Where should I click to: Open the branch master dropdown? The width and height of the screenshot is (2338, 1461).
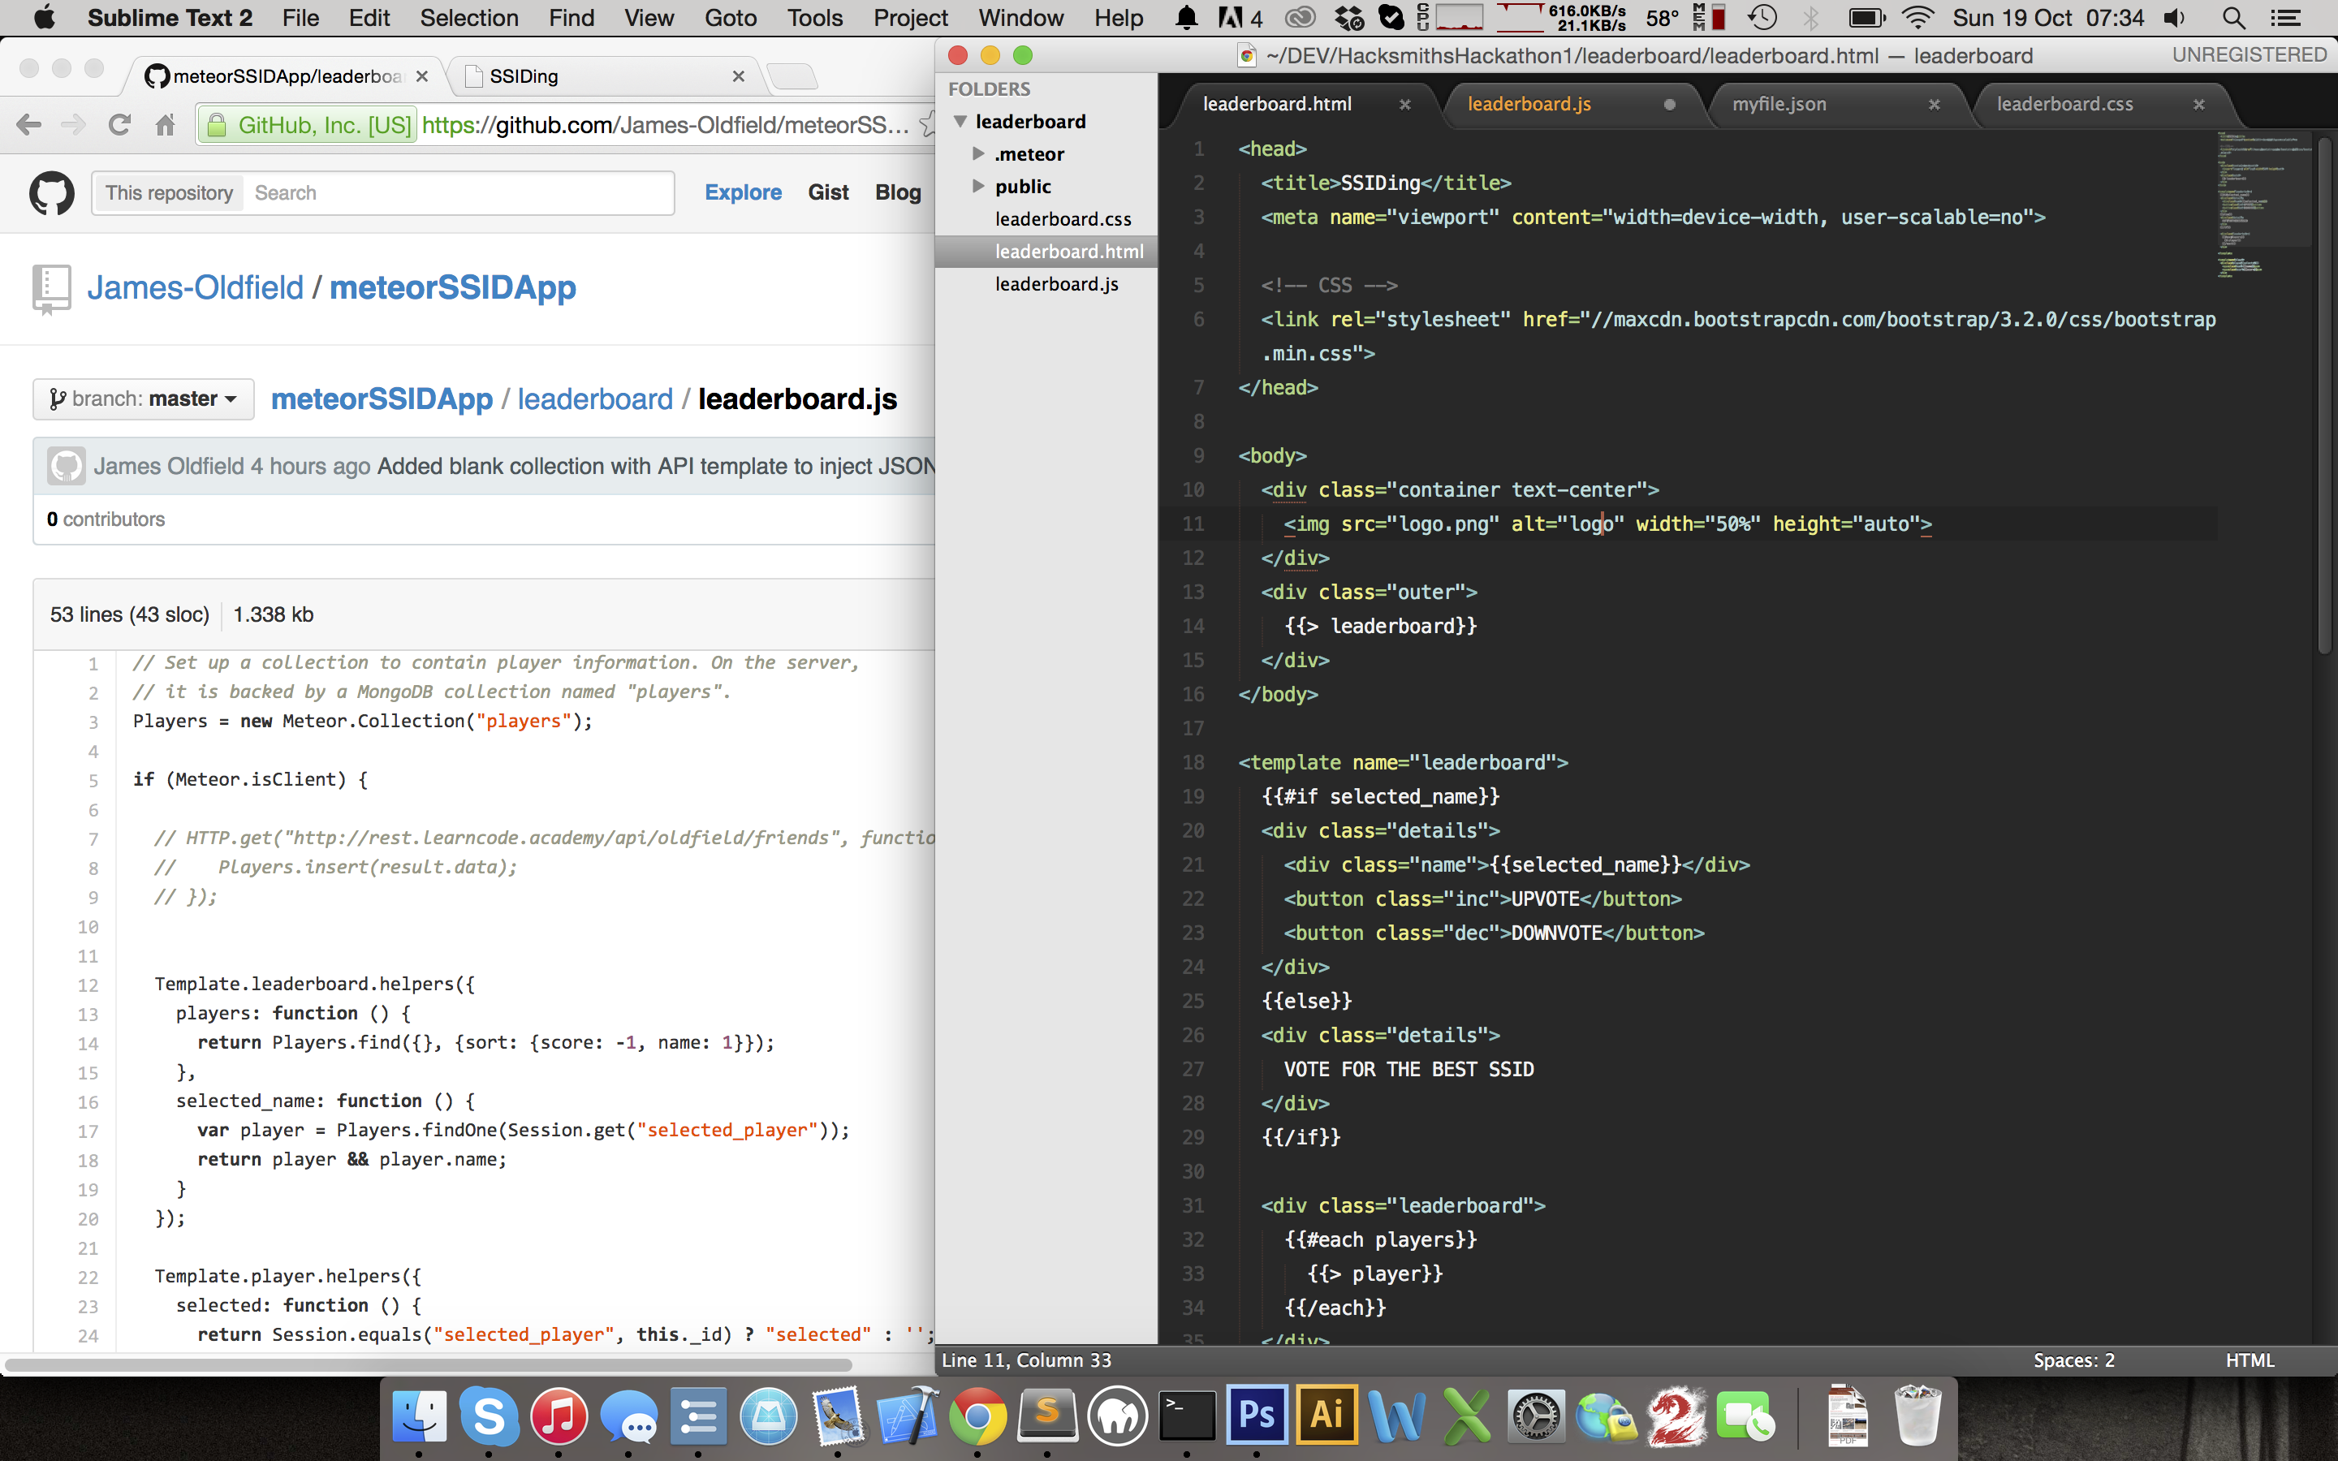point(143,399)
